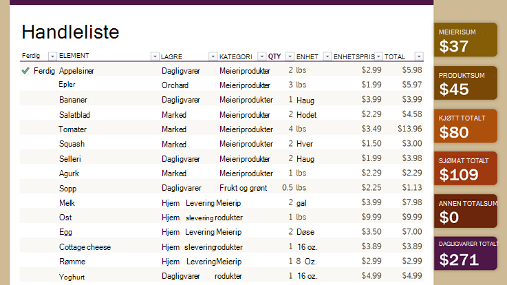Screen dimensions: 507x285
Task: Select the Yoghurt element cell
Action: pyautogui.click(x=72, y=277)
